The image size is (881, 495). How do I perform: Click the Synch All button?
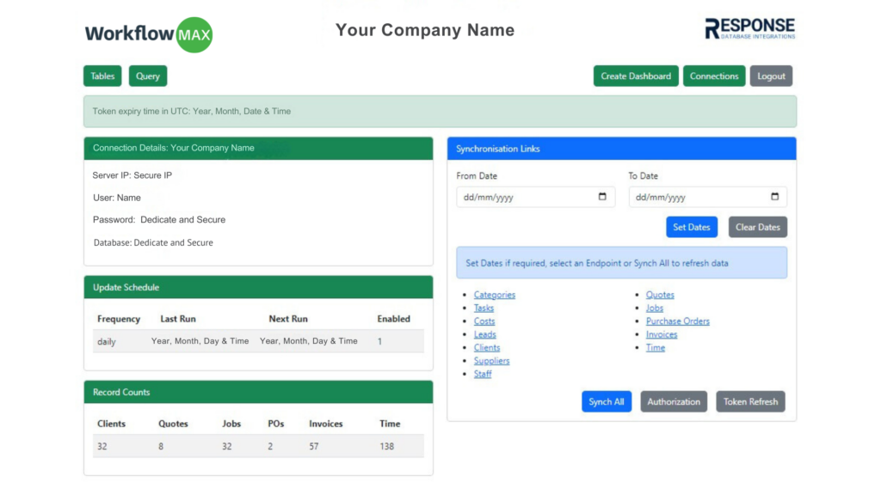607,401
